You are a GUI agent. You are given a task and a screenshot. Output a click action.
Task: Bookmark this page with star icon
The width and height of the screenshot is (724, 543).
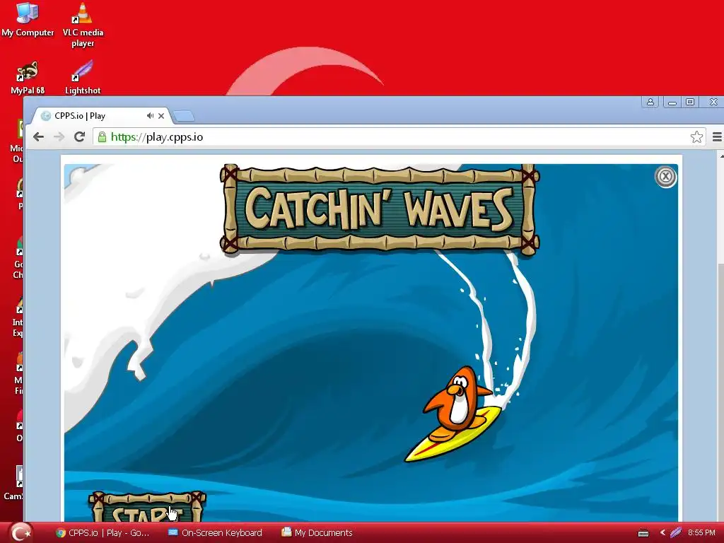(x=696, y=136)
